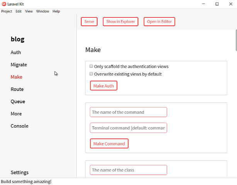Go to the Route section
The image size is (237, 185).
tap(17, 89)
